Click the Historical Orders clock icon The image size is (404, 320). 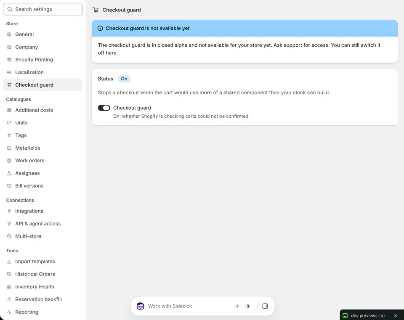point(9,274)
